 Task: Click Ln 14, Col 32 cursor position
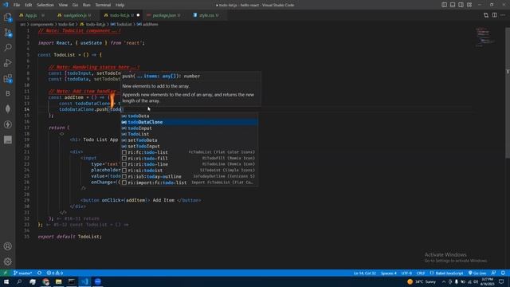pos(365,273)
